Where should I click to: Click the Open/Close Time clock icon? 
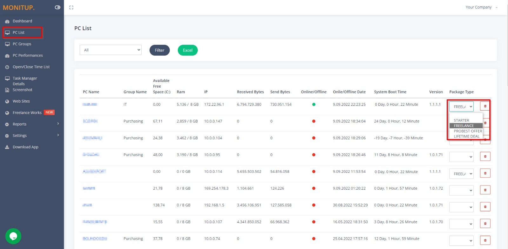pos(7,67)
